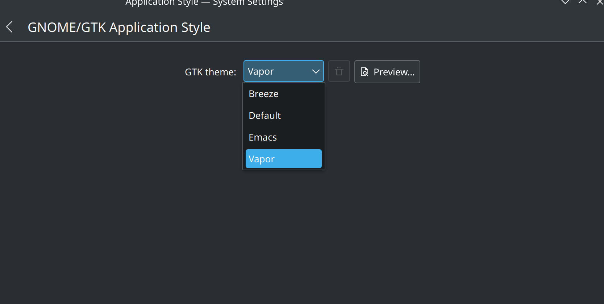Click the Preview... text label
This screenshot has width=604, height=304.
[394, 72]
